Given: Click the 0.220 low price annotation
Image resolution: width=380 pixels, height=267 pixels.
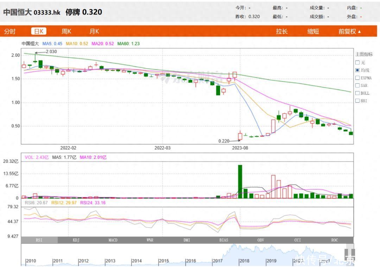Looking at the screenshot, I should pyautogui.click(x=224, y=141).
